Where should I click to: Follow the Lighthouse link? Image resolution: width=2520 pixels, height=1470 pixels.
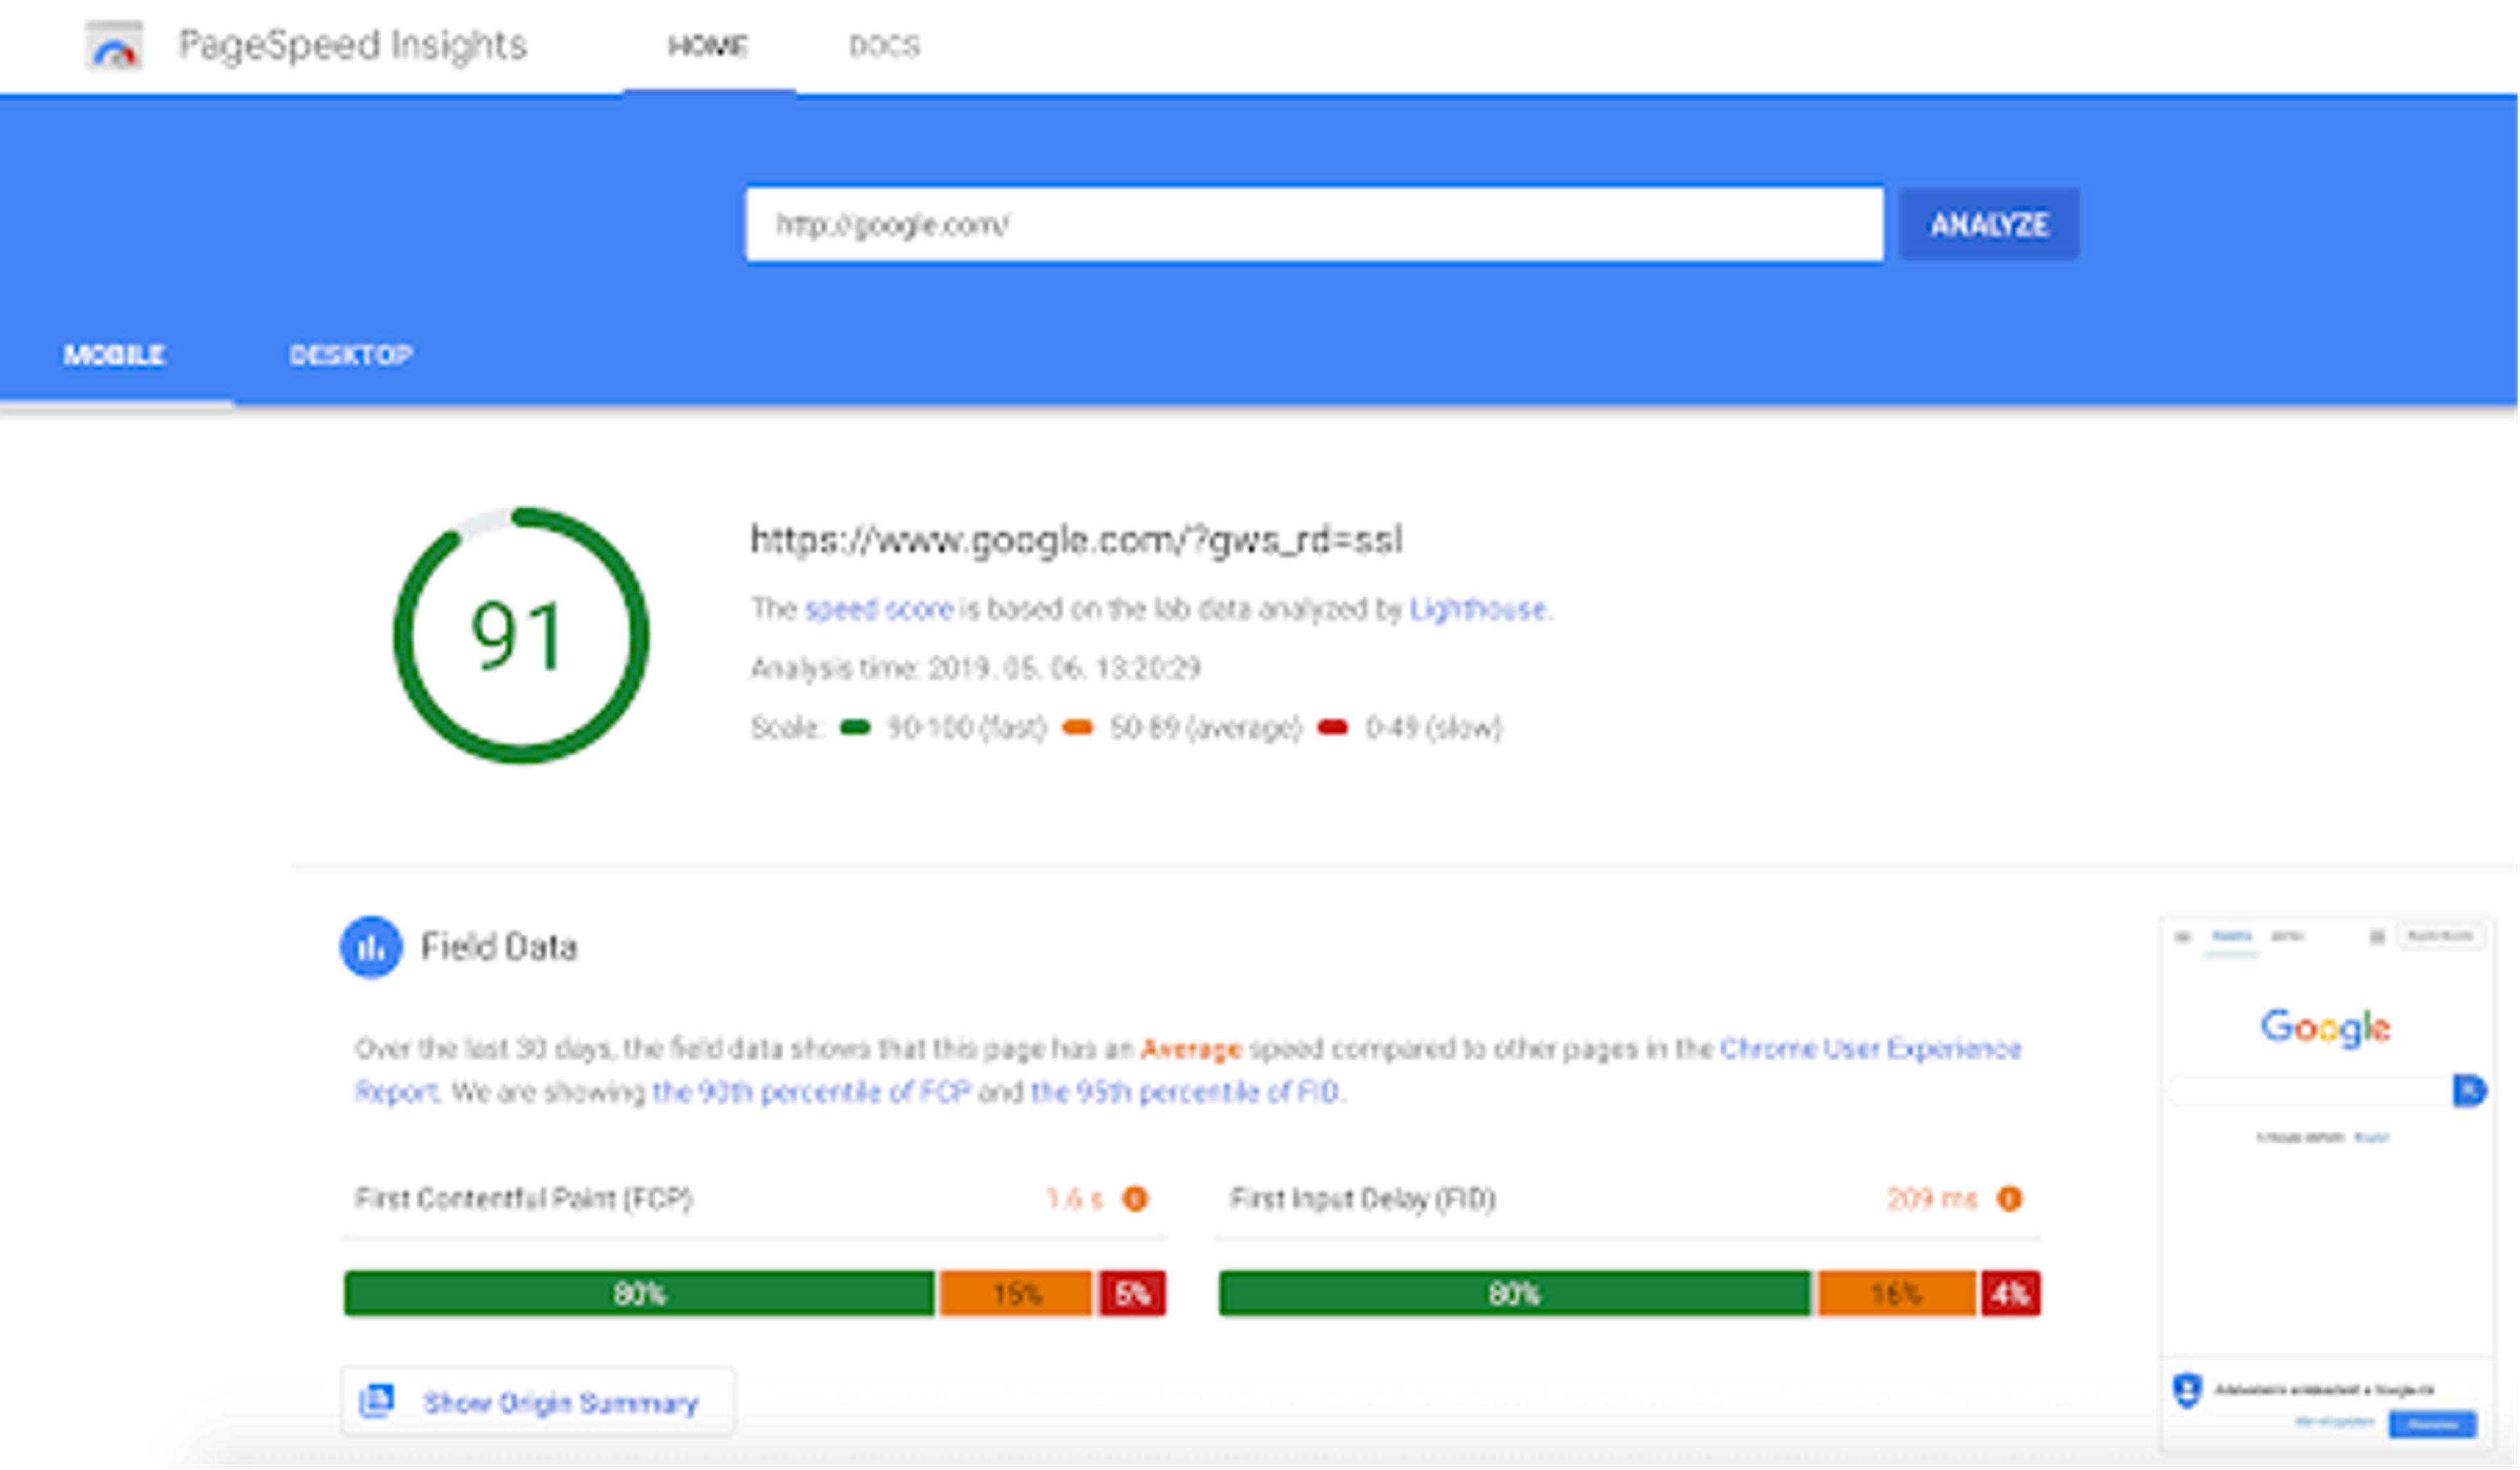pyautogui.click(x=1478, y=609)
